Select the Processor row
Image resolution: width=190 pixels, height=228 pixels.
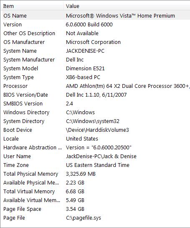[x=95, y=86]
